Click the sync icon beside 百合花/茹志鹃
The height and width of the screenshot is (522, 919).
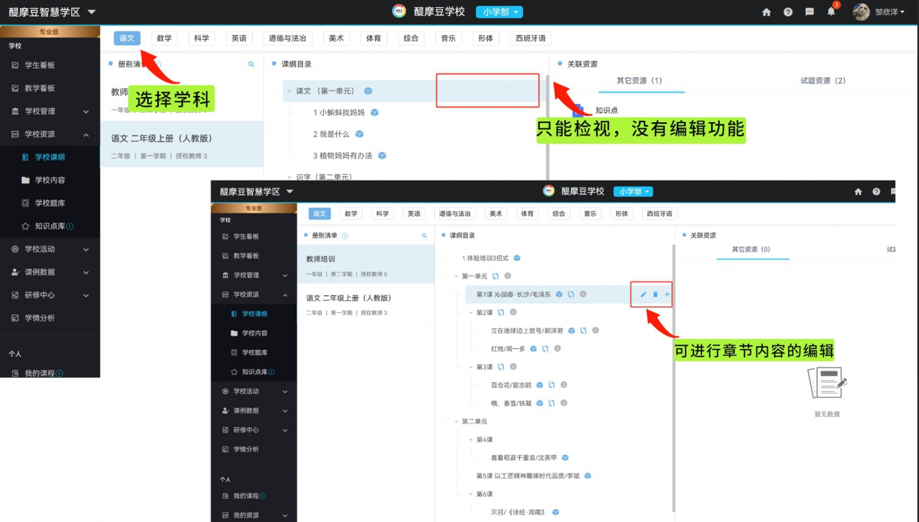tap(551, 385)
